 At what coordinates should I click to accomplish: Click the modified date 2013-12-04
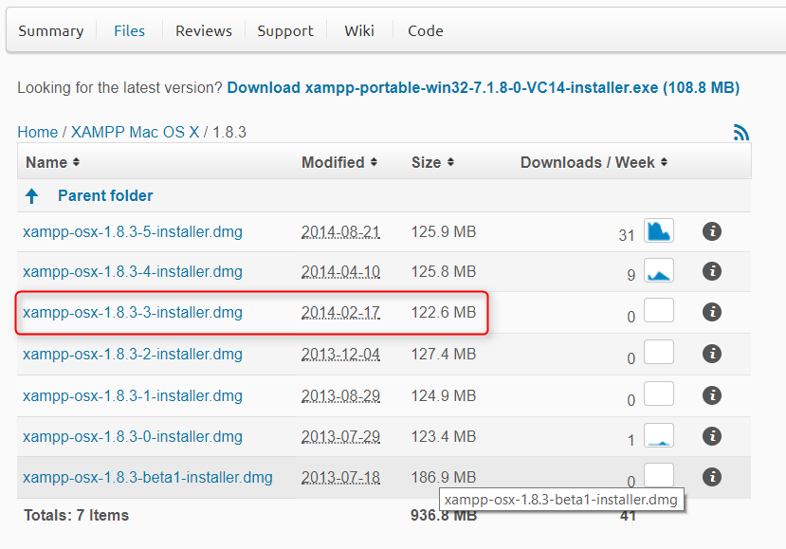click(340, 354)
